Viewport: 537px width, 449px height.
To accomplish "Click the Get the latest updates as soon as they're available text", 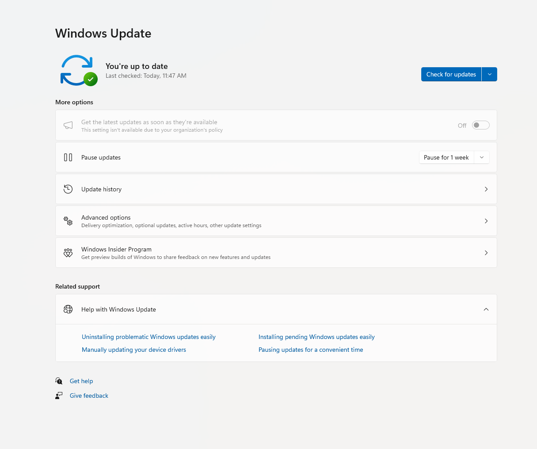I will click(x=149, y=122).
